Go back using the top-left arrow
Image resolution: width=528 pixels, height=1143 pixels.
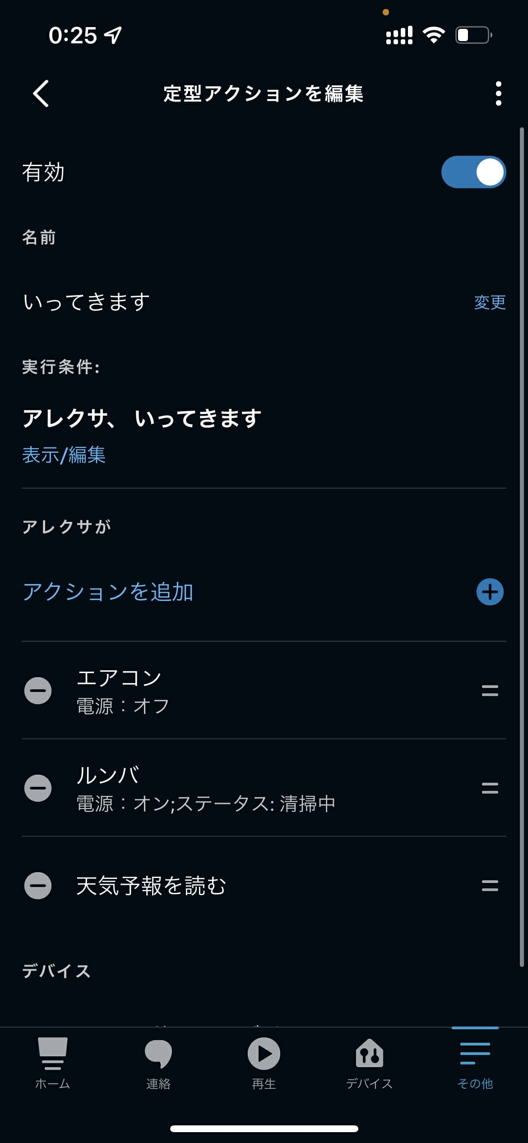(41, 93)
